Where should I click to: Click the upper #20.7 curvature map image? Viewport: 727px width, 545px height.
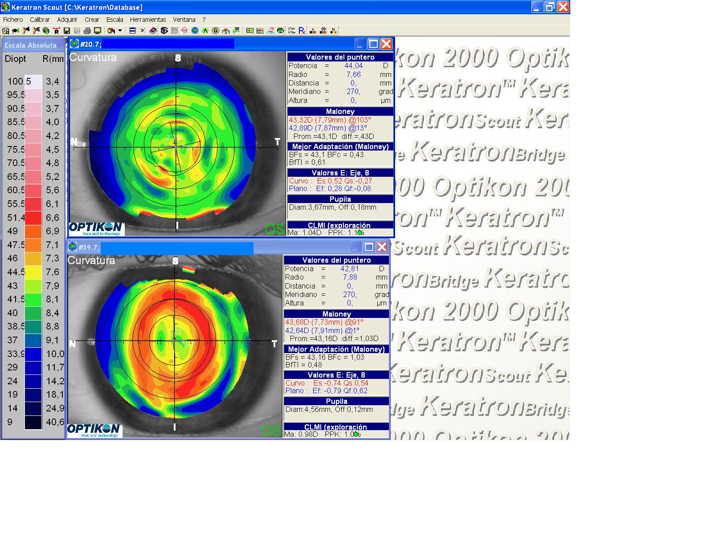[177, 143]
